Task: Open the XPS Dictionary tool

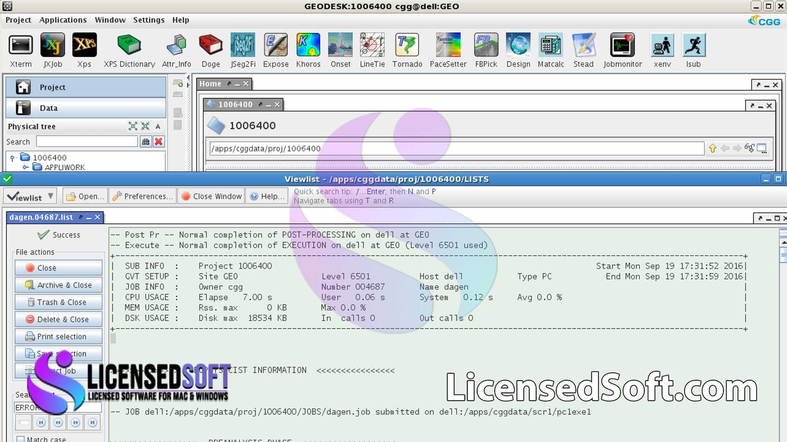Action: pos(129,50)
